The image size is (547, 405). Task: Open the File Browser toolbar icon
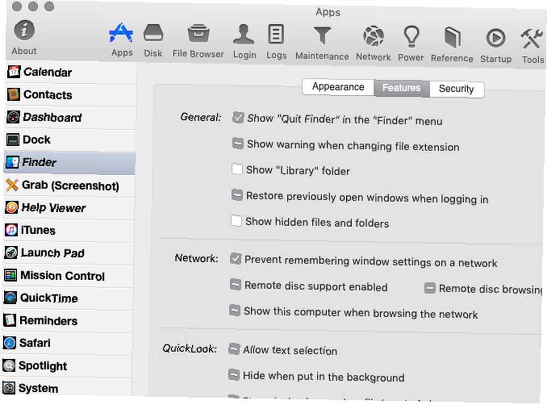[x=198, y=34]
